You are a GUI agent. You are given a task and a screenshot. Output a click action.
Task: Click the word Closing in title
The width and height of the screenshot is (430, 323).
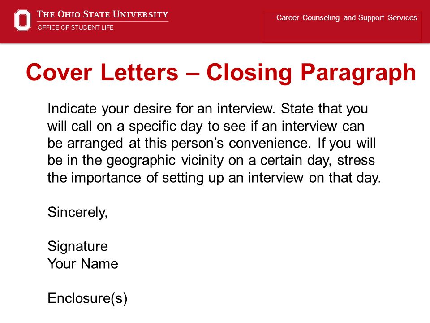(x=249, y=73)
